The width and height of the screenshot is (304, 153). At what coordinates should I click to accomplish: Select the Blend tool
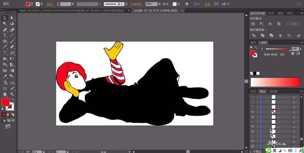pyautogui.click(x=12, y=76)
